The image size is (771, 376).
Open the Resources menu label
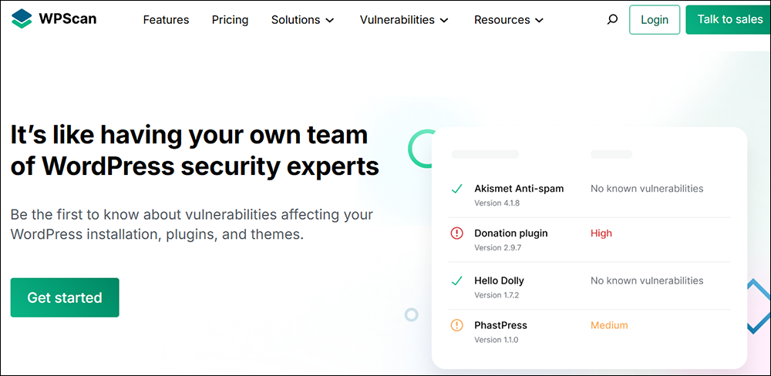click(x=502, y=20)
